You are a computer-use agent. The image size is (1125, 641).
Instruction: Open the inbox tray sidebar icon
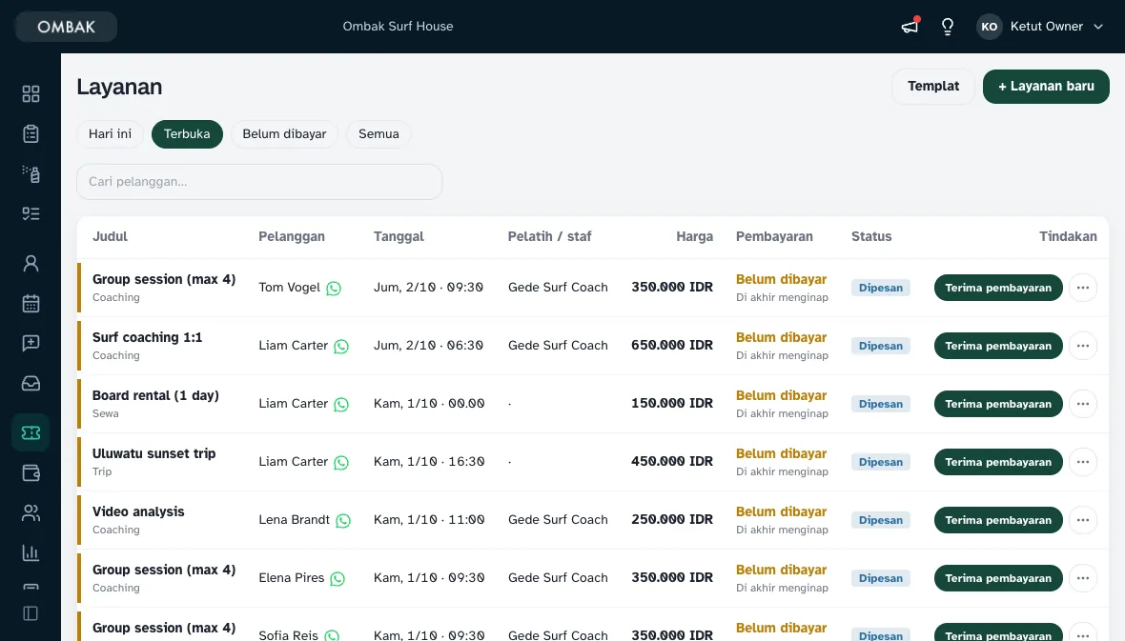[31, 384]
